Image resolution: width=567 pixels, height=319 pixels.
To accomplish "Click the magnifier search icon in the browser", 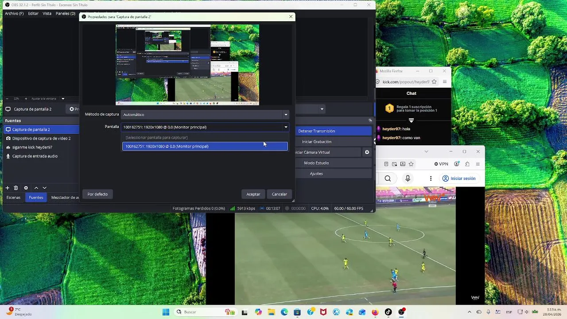I will (388, 179).
